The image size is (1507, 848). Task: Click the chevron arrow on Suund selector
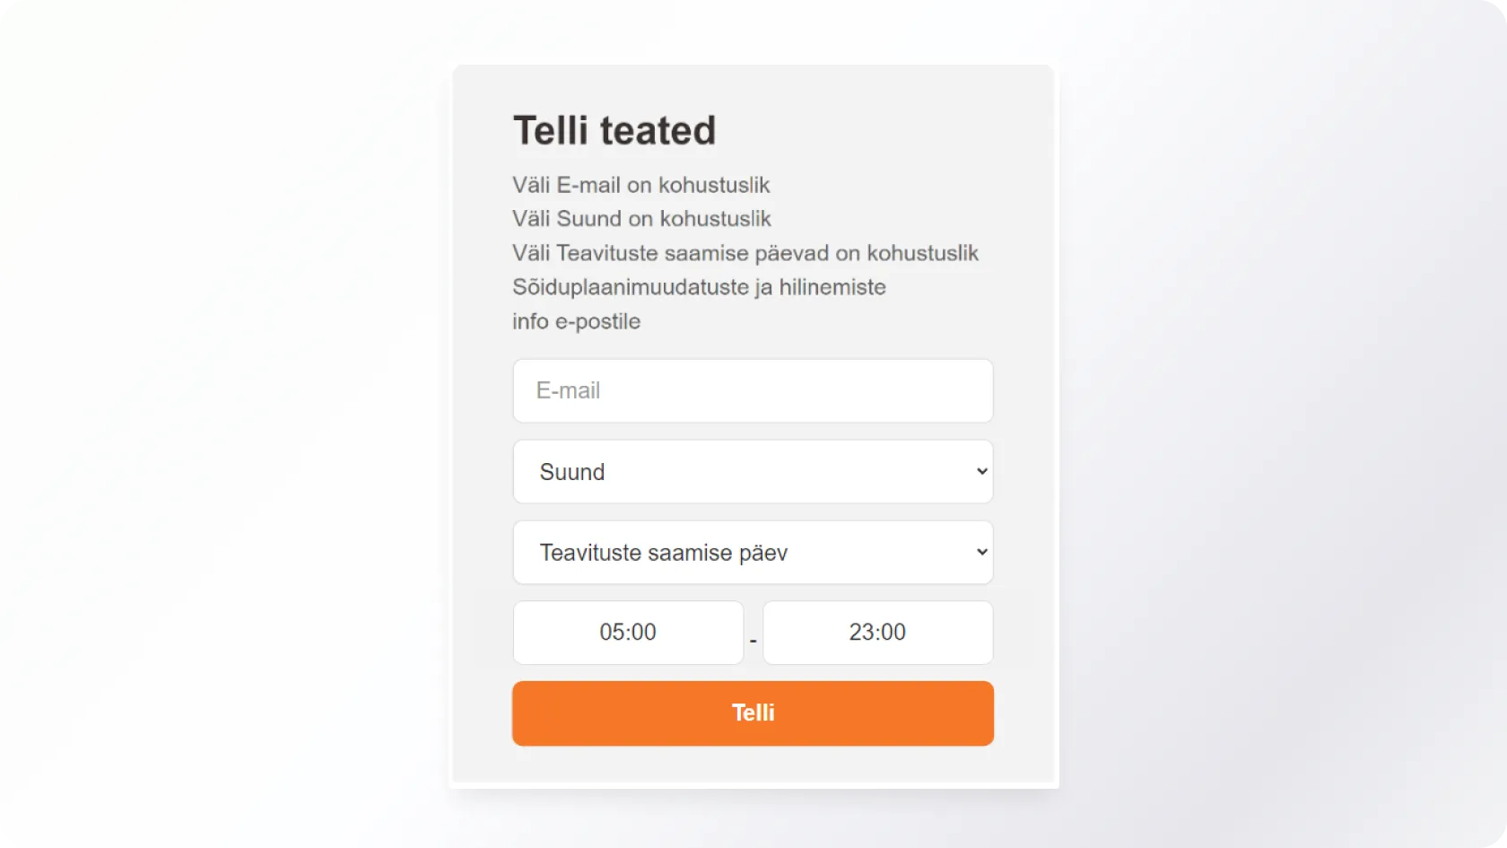coord(981,472)
